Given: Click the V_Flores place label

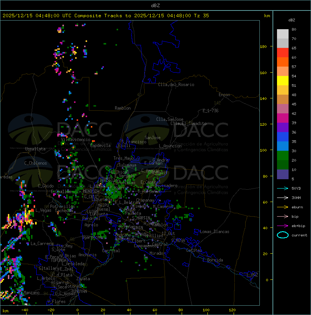Looking at the screenshot, I should coord(56,302).
